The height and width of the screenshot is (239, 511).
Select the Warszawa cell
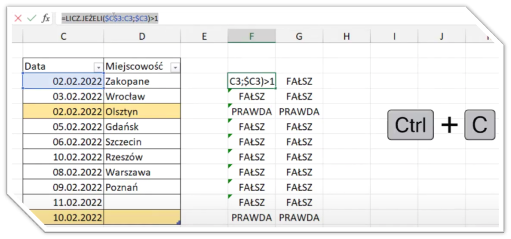click(142, 172)
